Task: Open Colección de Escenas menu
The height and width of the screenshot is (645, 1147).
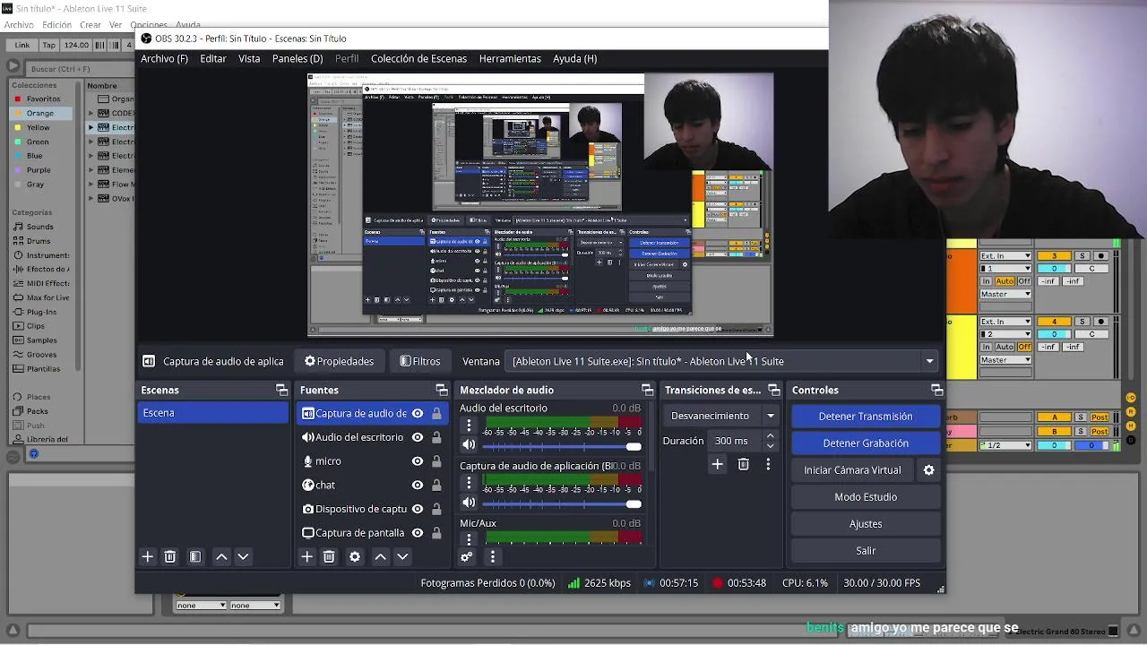Action: tap(418, 58)
